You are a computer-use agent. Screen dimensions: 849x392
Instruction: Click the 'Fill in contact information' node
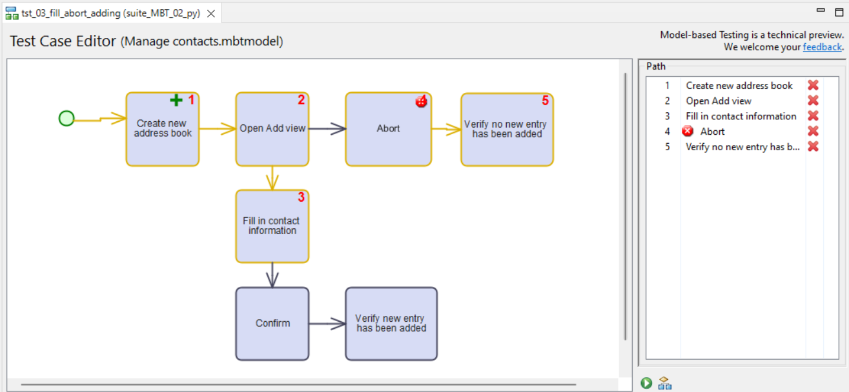click(x=272, y=226)
